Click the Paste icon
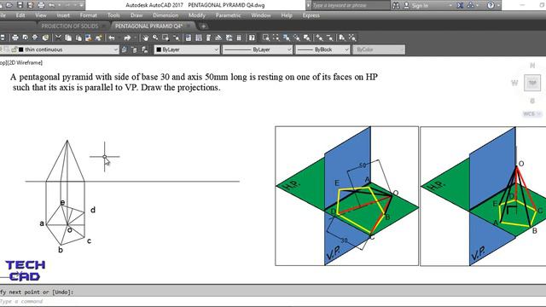The image size is (546, 307). point(78,38)
